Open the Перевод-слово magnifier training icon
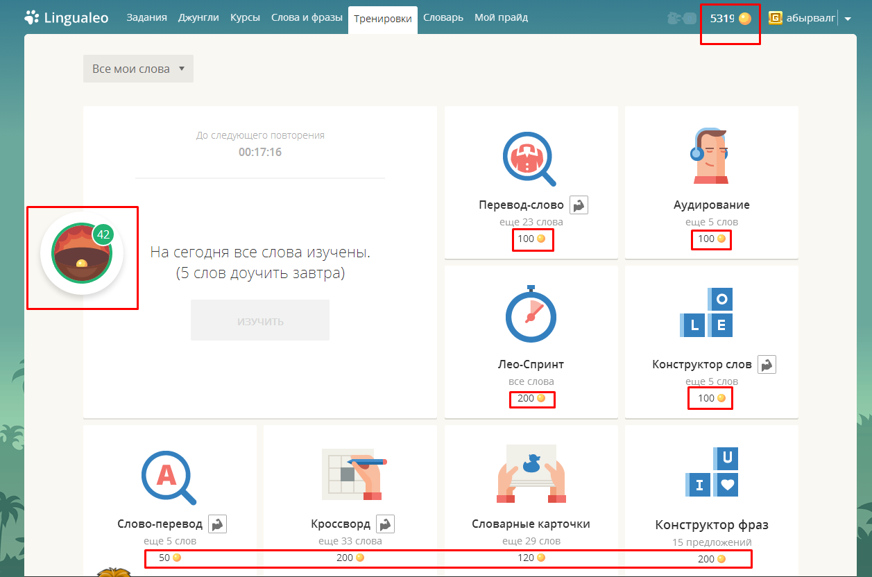The width and height of the screenshot is (872, 577). pos(530,160)
